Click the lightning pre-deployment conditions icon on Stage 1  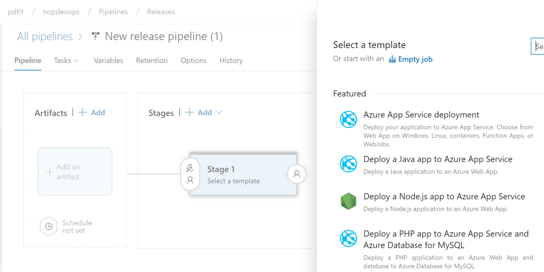coord(190,169)
